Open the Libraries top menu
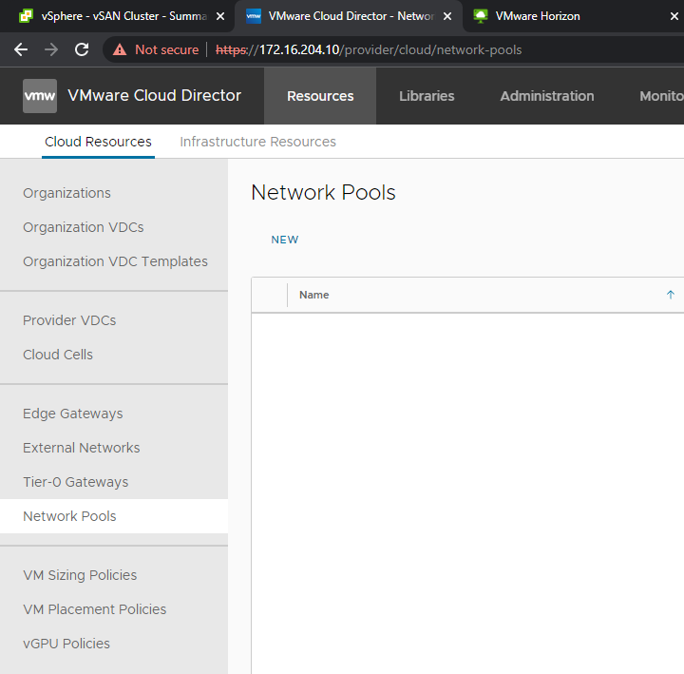Viewport: 684px width, 674px height. tap(427, 96)
